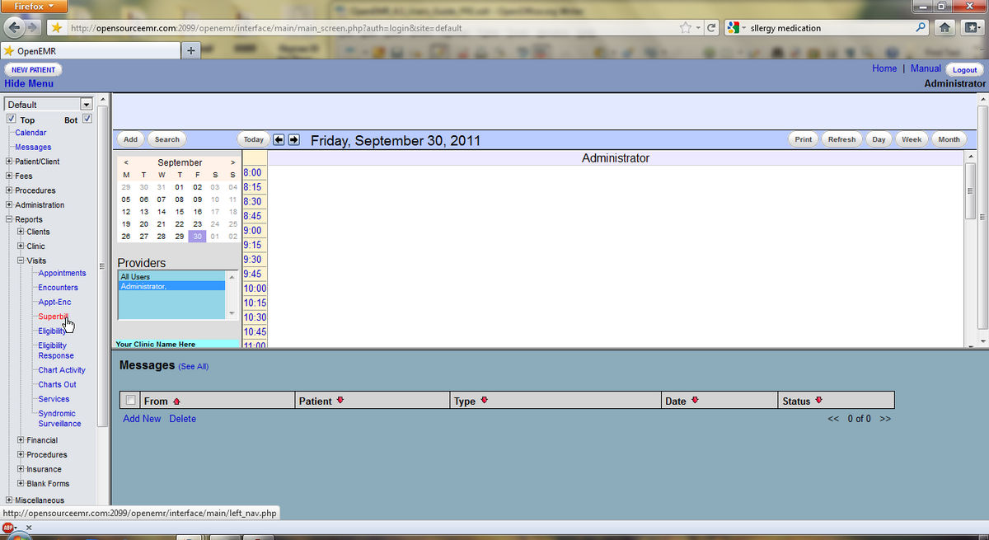Image resolution: width=989 pixels, height=540 pixels.
Task: Click the Firefox home icon
Action: coord(946,28)
